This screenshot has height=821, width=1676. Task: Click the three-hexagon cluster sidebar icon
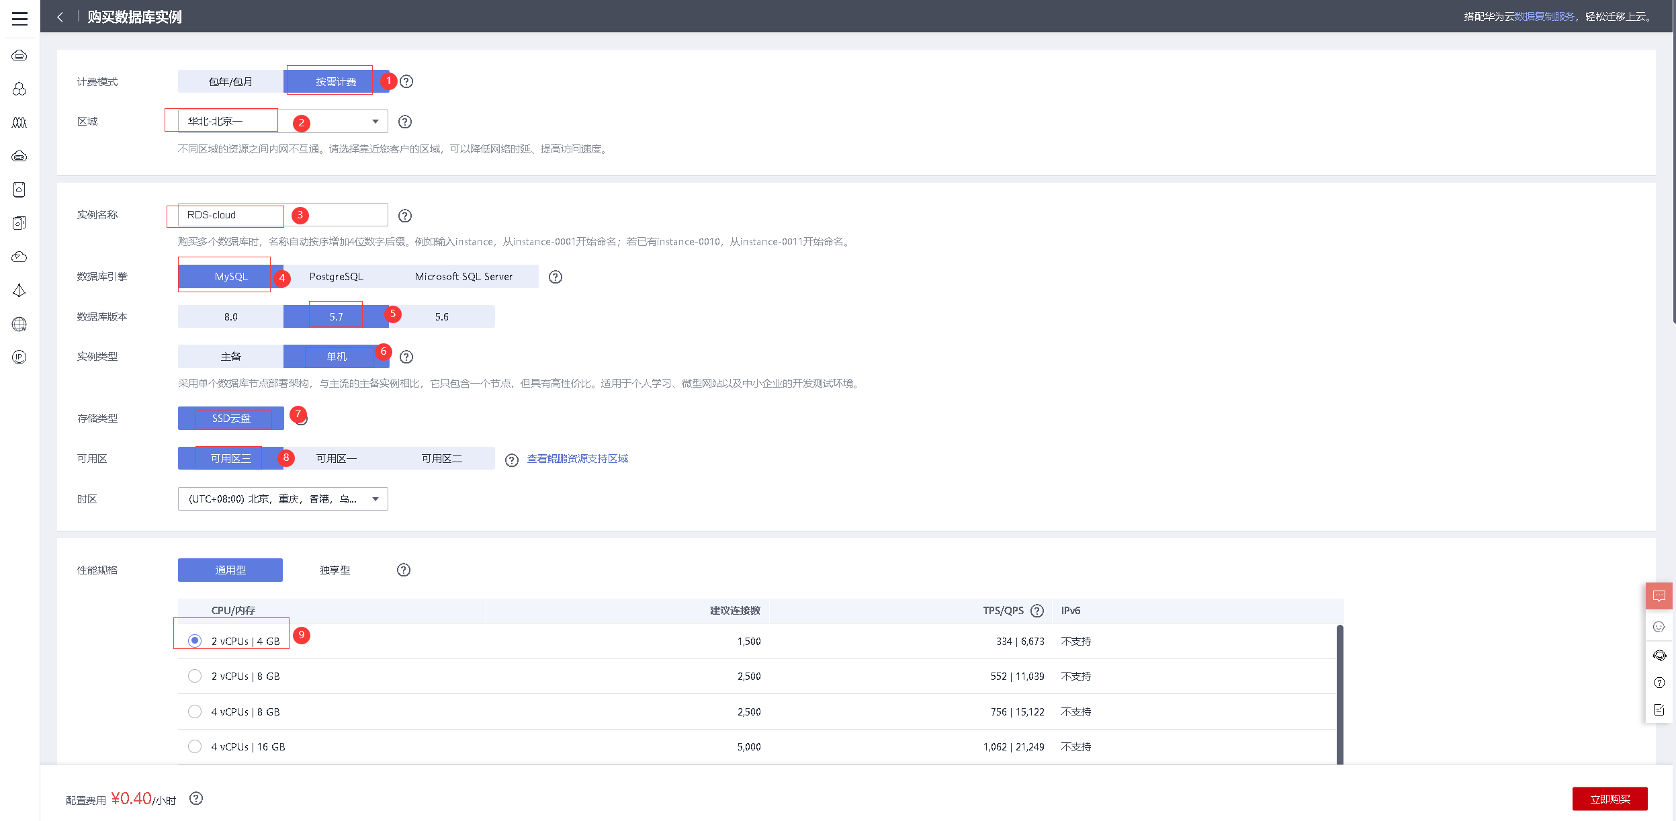tap(19, 89)
